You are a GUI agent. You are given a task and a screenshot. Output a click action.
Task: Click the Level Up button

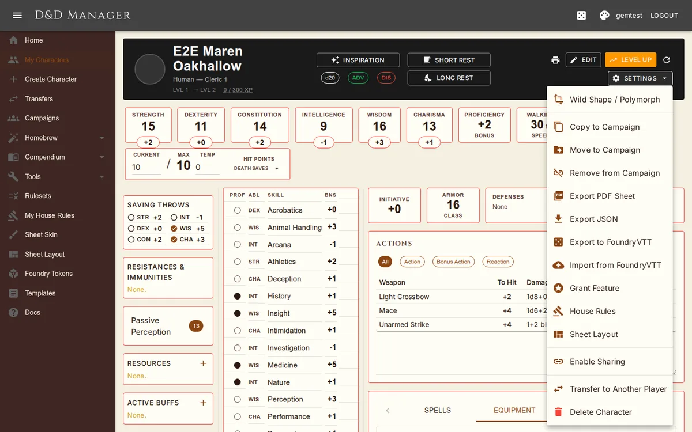click(630, 60)
